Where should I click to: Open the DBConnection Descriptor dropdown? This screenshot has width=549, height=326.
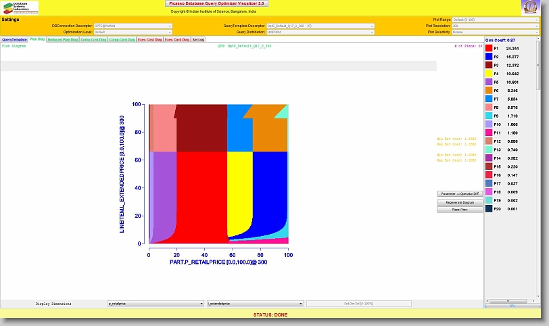click(133, 26)
